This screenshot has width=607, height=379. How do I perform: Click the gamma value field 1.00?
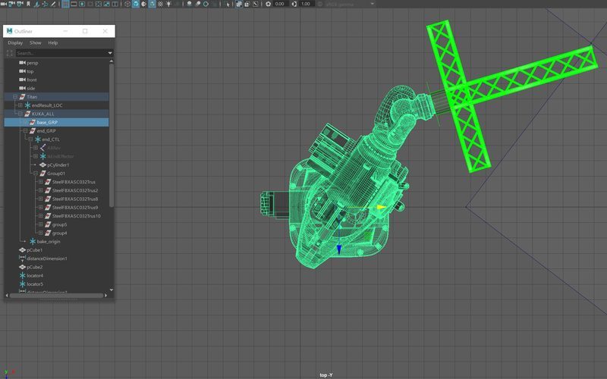point(306,4)
